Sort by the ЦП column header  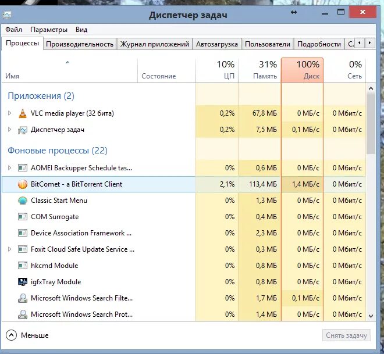(x=217, y=70)
